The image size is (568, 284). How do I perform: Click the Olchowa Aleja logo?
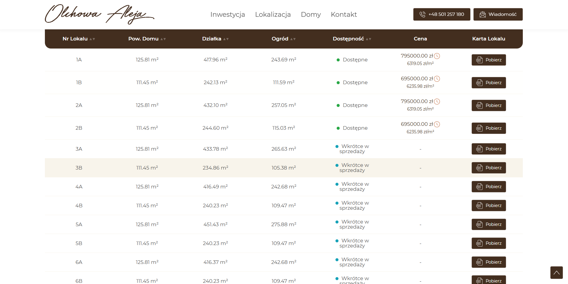point(99,14)
